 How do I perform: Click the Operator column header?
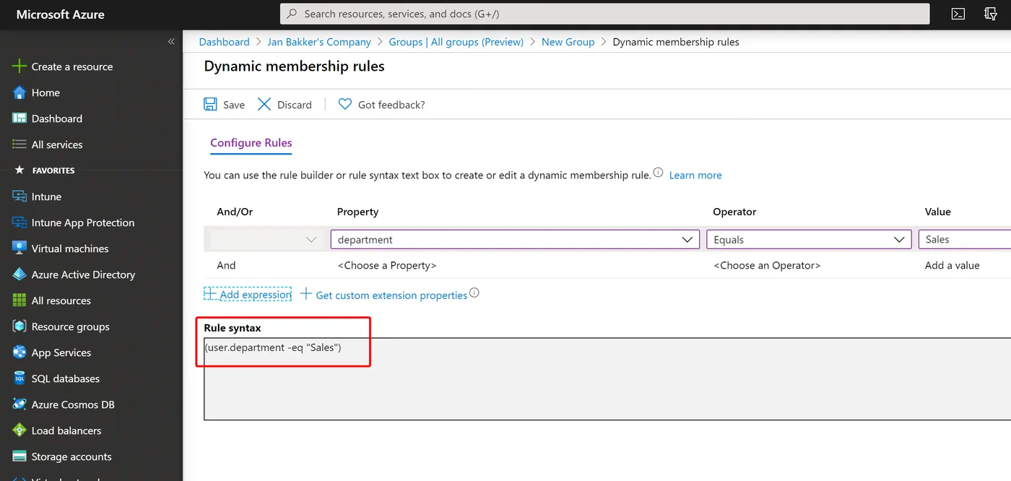pyautogui.click(x=734, y=212)
